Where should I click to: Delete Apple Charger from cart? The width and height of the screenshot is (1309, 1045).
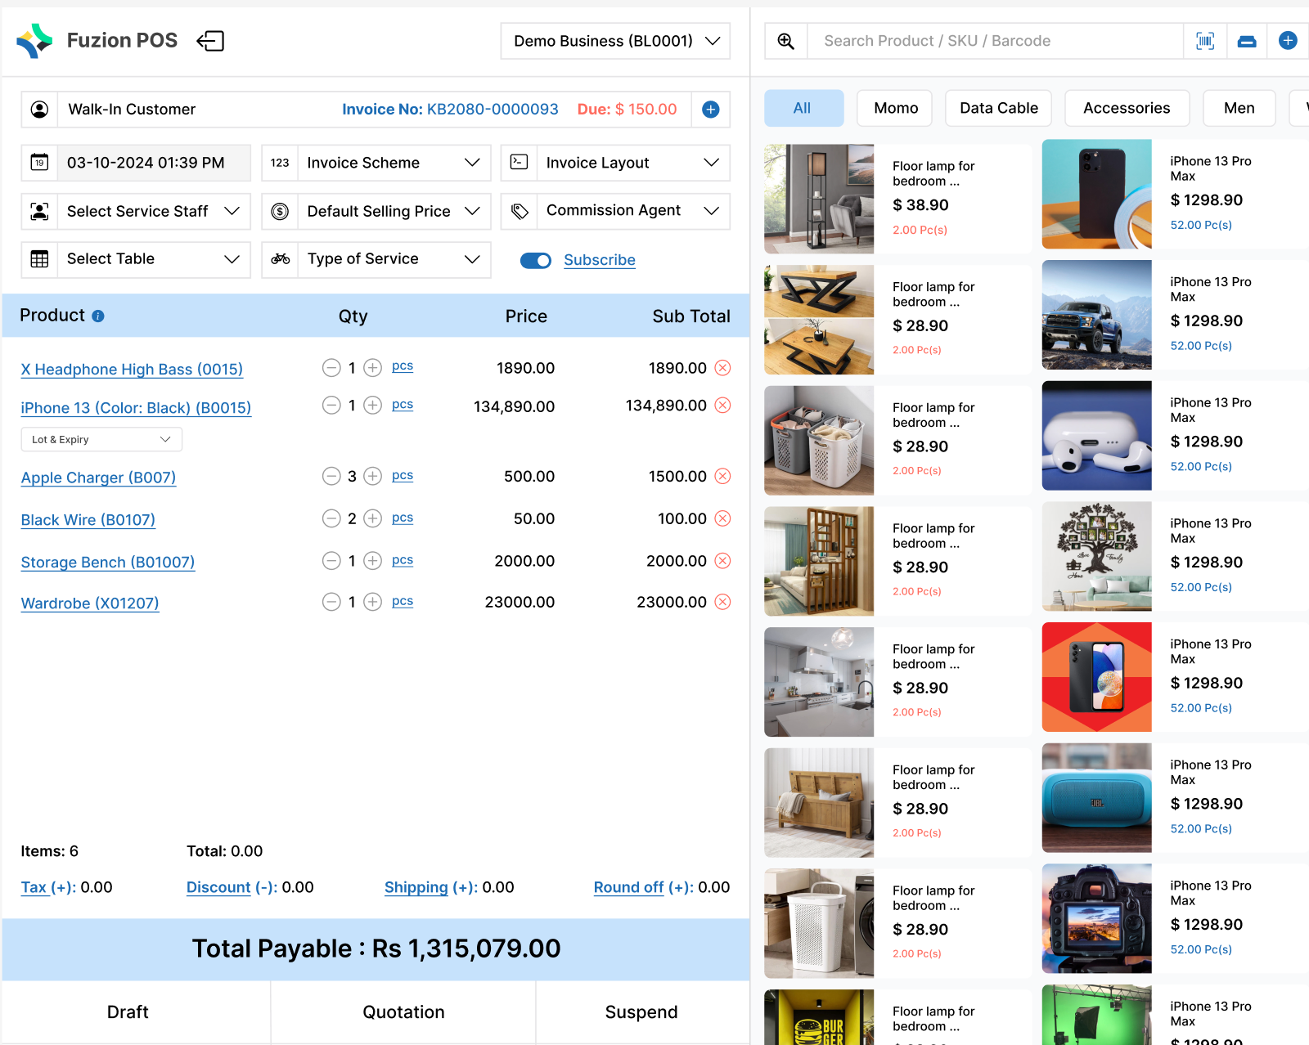coord(723,476)
